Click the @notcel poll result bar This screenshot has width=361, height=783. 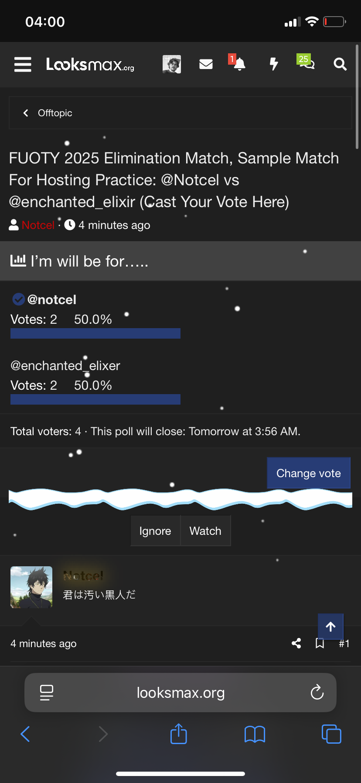pos(95,333)
